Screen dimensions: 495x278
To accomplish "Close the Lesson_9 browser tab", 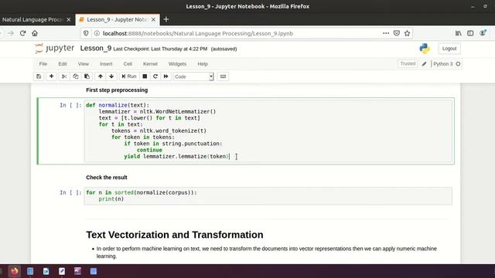I will point(153,19).
